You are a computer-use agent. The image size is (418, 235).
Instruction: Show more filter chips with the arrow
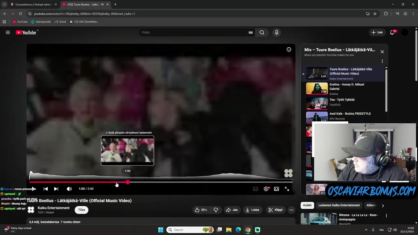click(x=383, y=206)
